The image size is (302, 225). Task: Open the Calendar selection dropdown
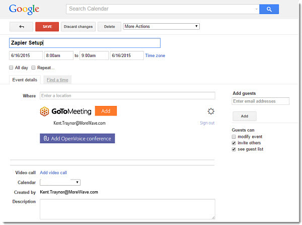coord(60,182)
